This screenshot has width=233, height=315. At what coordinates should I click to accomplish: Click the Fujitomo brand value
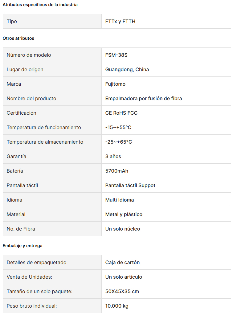(115, 84)
